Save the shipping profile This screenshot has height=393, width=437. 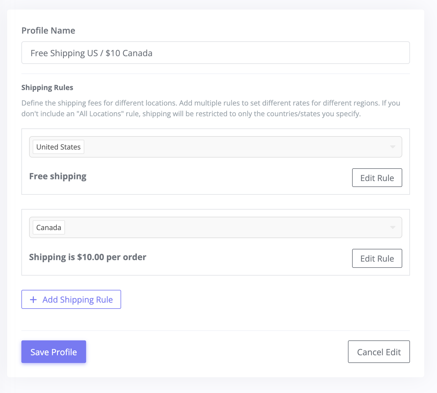pos(53,352)
